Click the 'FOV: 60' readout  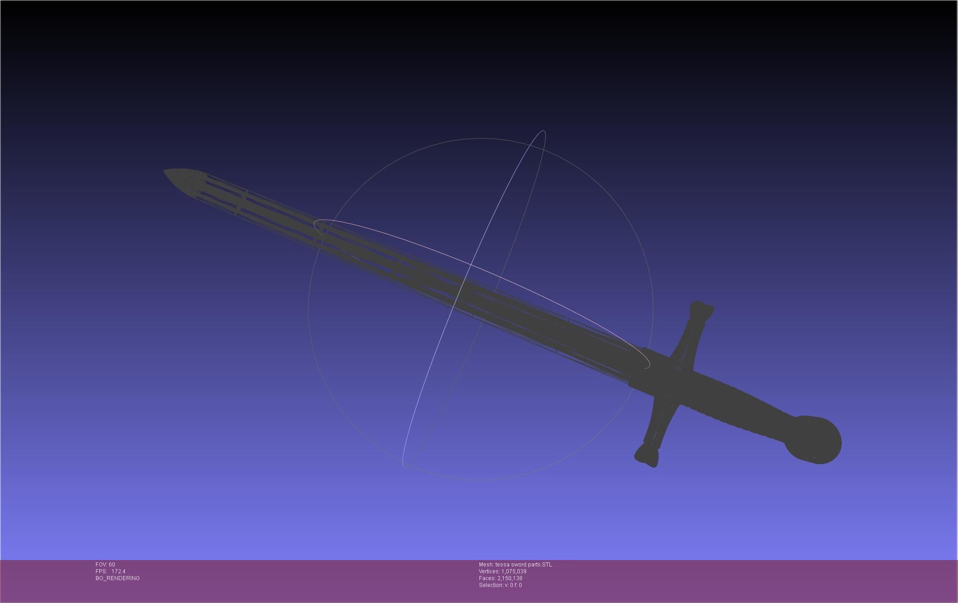pos(105,565)
